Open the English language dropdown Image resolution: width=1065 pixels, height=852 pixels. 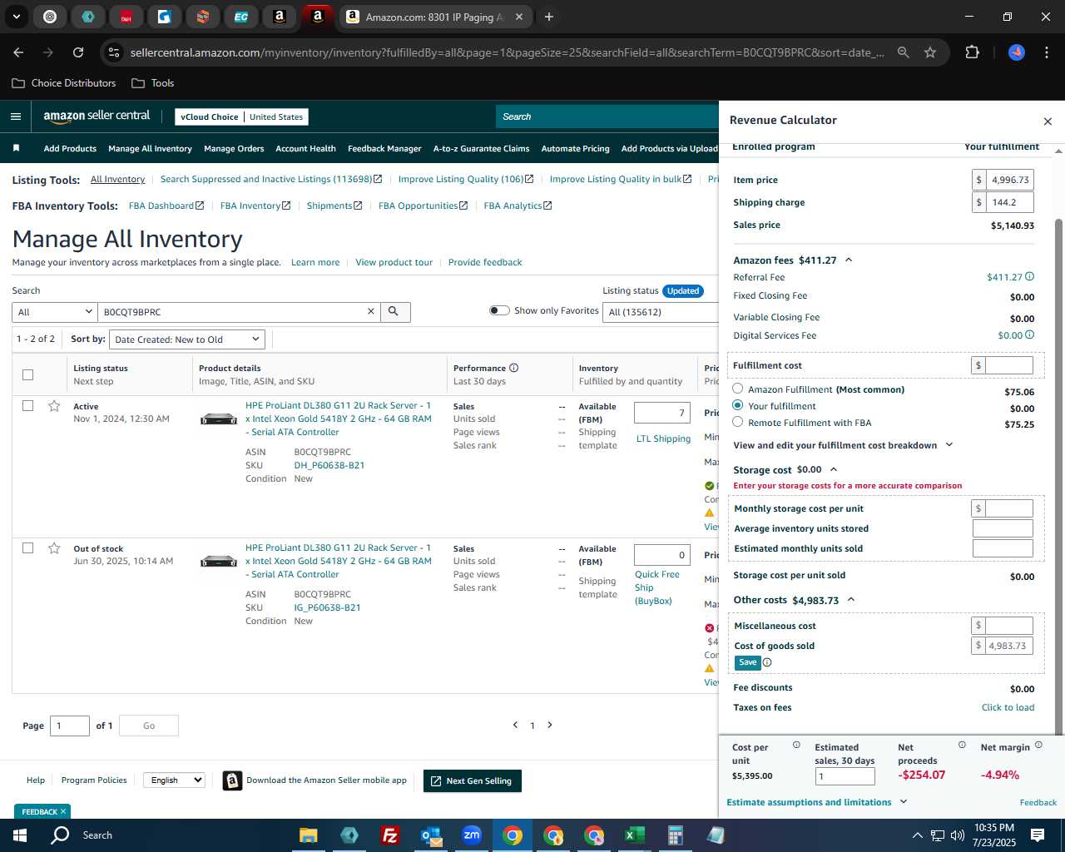173,780
